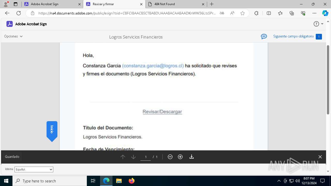The image size is (331, 186).
Task: Click the page number input field
Action: pos(146,157)
